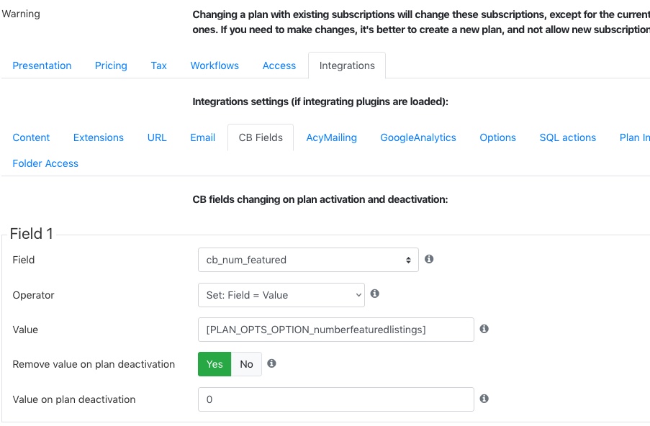Click the Value on plan deactivation field
The height and width of the screenshot is (426, 650).
[335, 399]
